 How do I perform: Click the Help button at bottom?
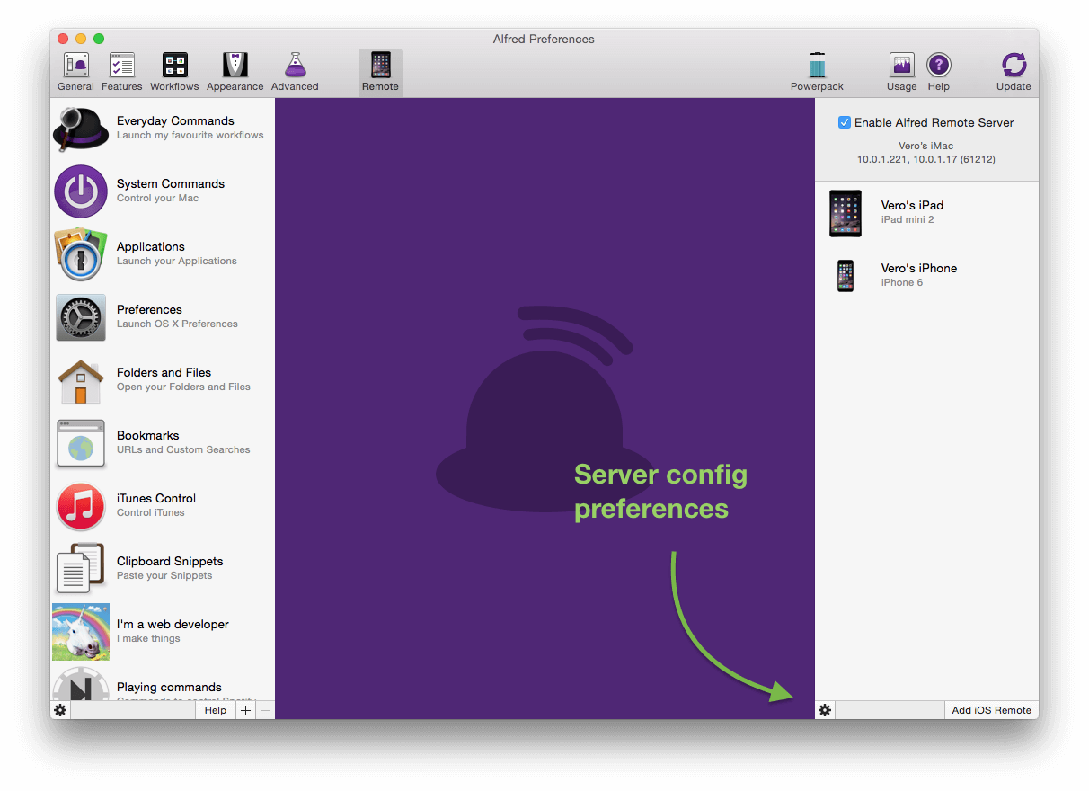click(x=215, y=709)
